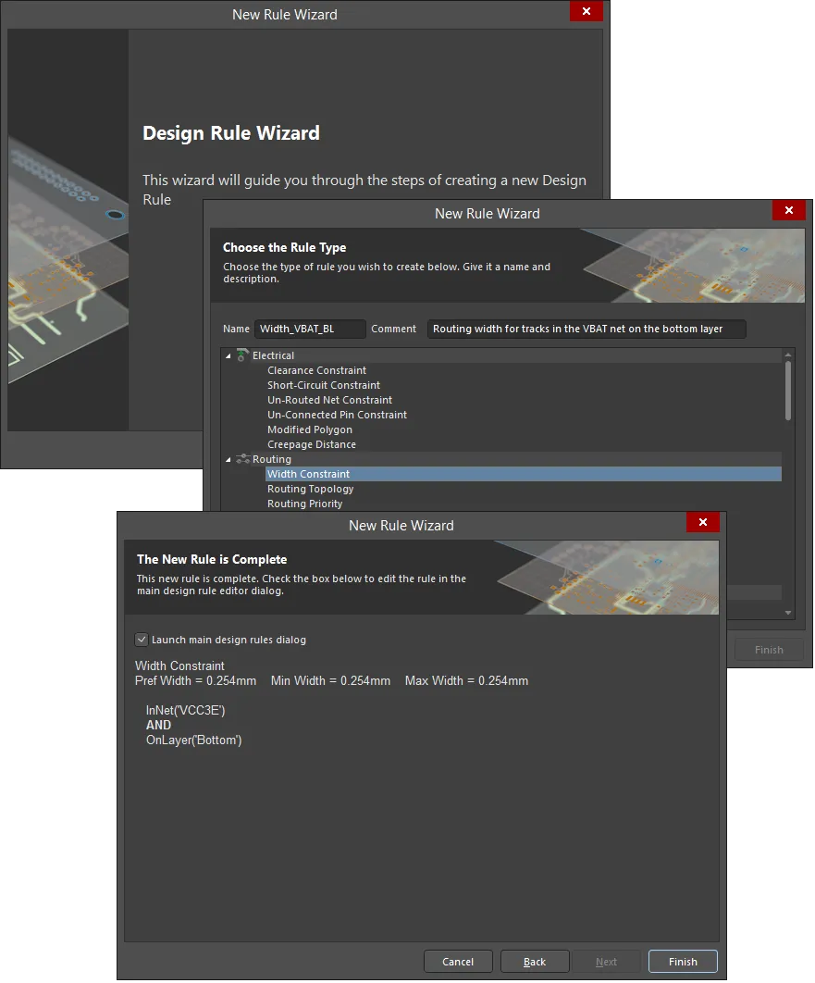Click the scrollbar up arrow in rule list
Image resolution: width=815 pixels, height=983 pixels.
788,355
